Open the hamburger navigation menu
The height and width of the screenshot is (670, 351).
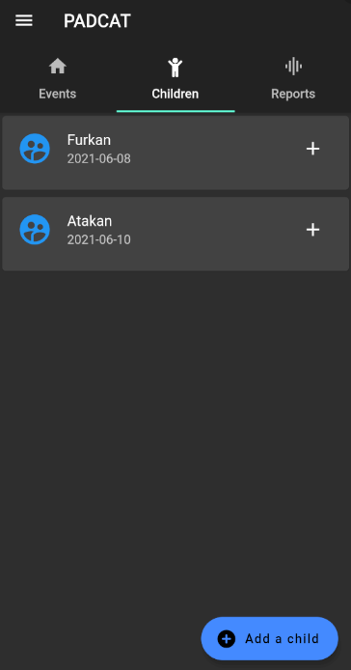tap(24, 20)
